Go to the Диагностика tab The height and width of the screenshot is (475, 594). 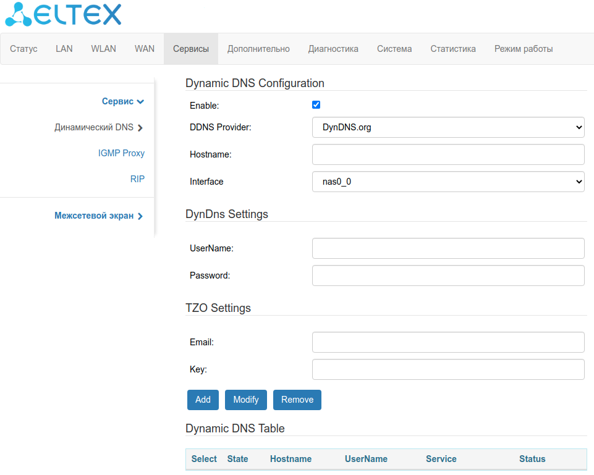[333, 49]
